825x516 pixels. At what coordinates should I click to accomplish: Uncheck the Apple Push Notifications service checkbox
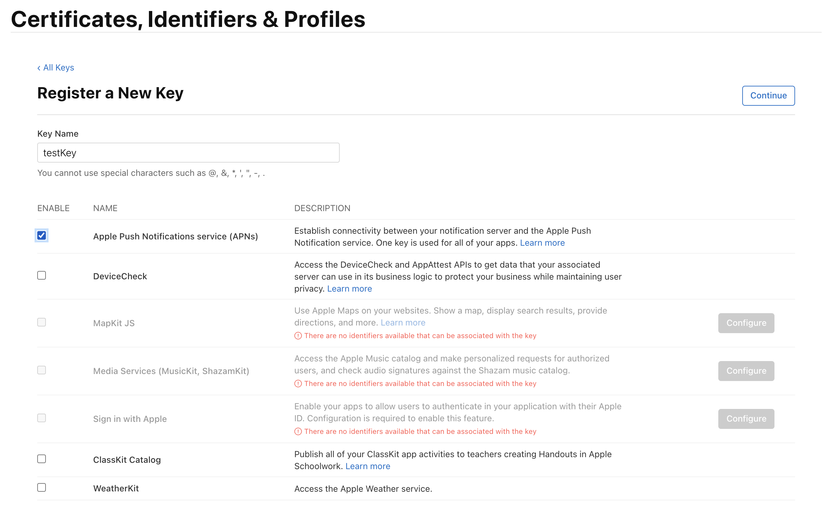[42, 235]
